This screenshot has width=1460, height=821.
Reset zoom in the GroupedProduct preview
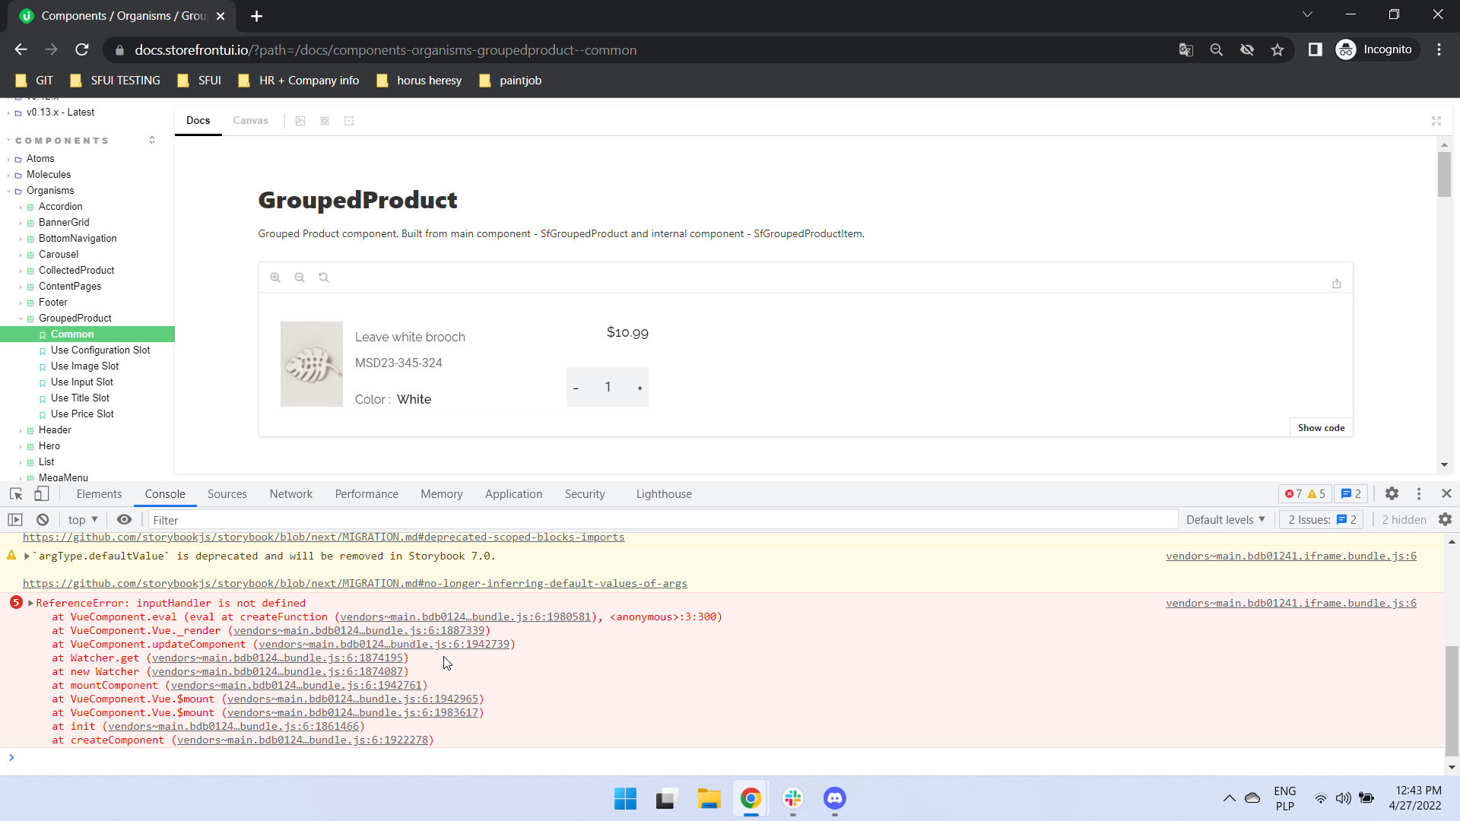coord(324,277)
